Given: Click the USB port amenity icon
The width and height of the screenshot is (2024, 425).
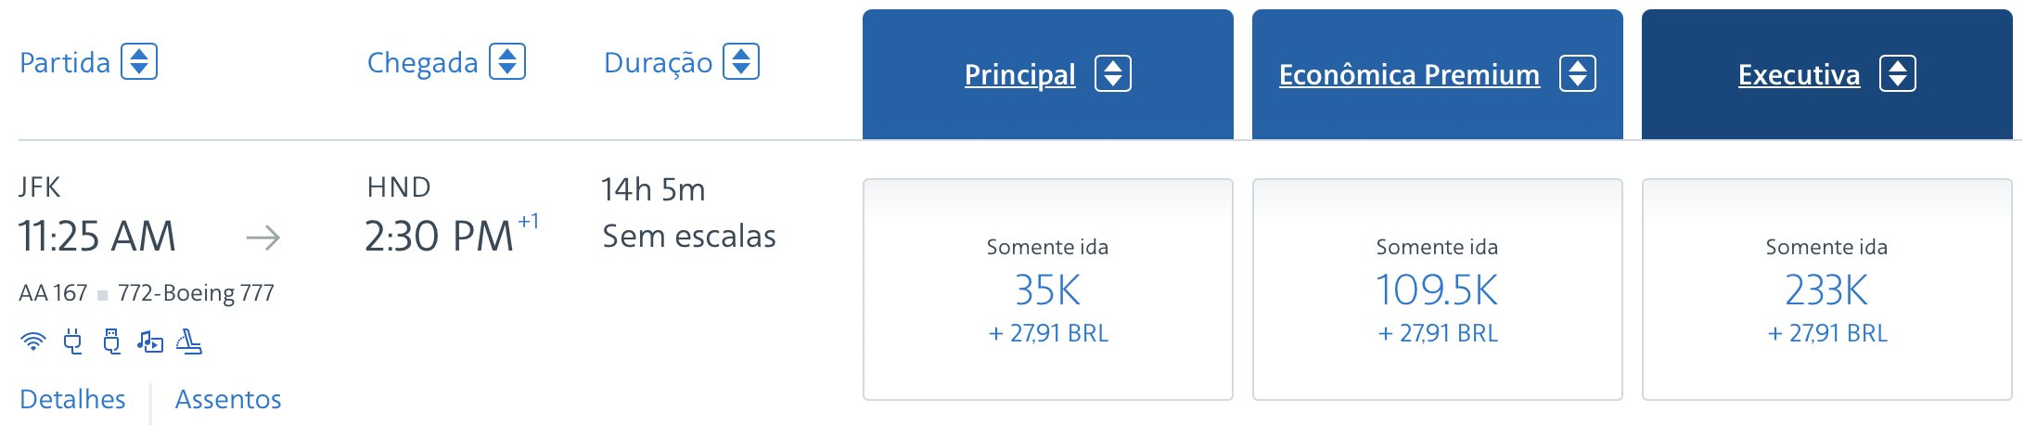Looking at the screenshot, I should coord(111,341).
